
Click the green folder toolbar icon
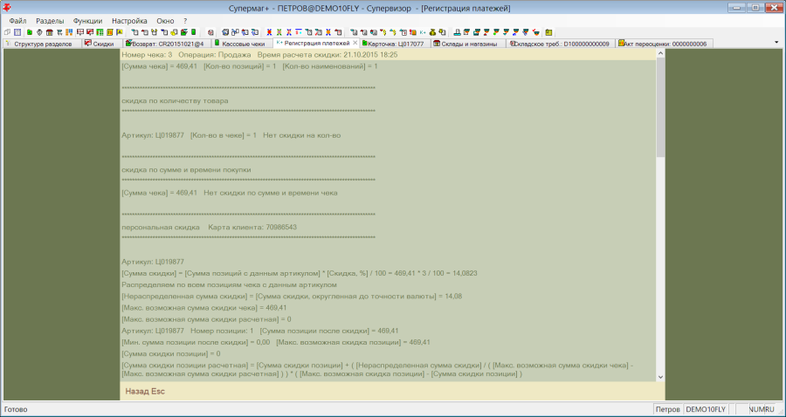(x=30, y=32)
